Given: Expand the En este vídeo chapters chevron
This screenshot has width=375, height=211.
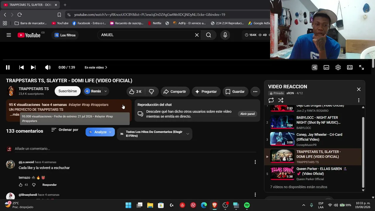Looking at the screenshot, I should point(106,67).
